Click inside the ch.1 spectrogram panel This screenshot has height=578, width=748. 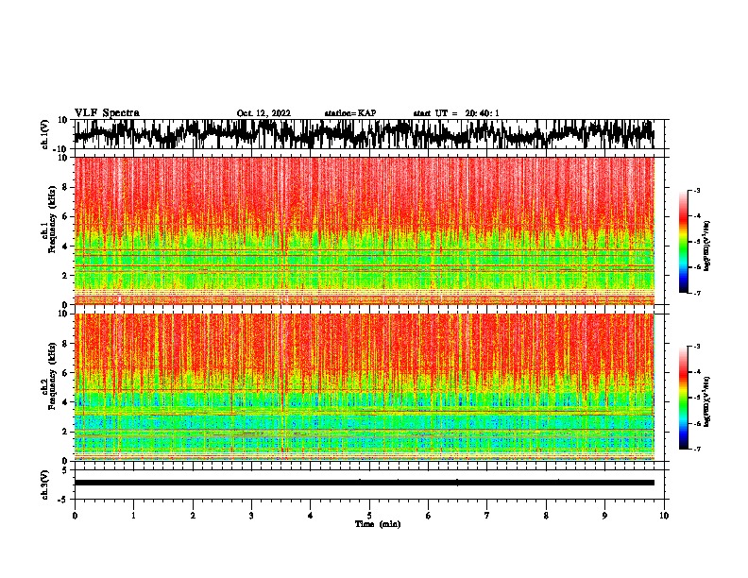(x=364, y=230)
